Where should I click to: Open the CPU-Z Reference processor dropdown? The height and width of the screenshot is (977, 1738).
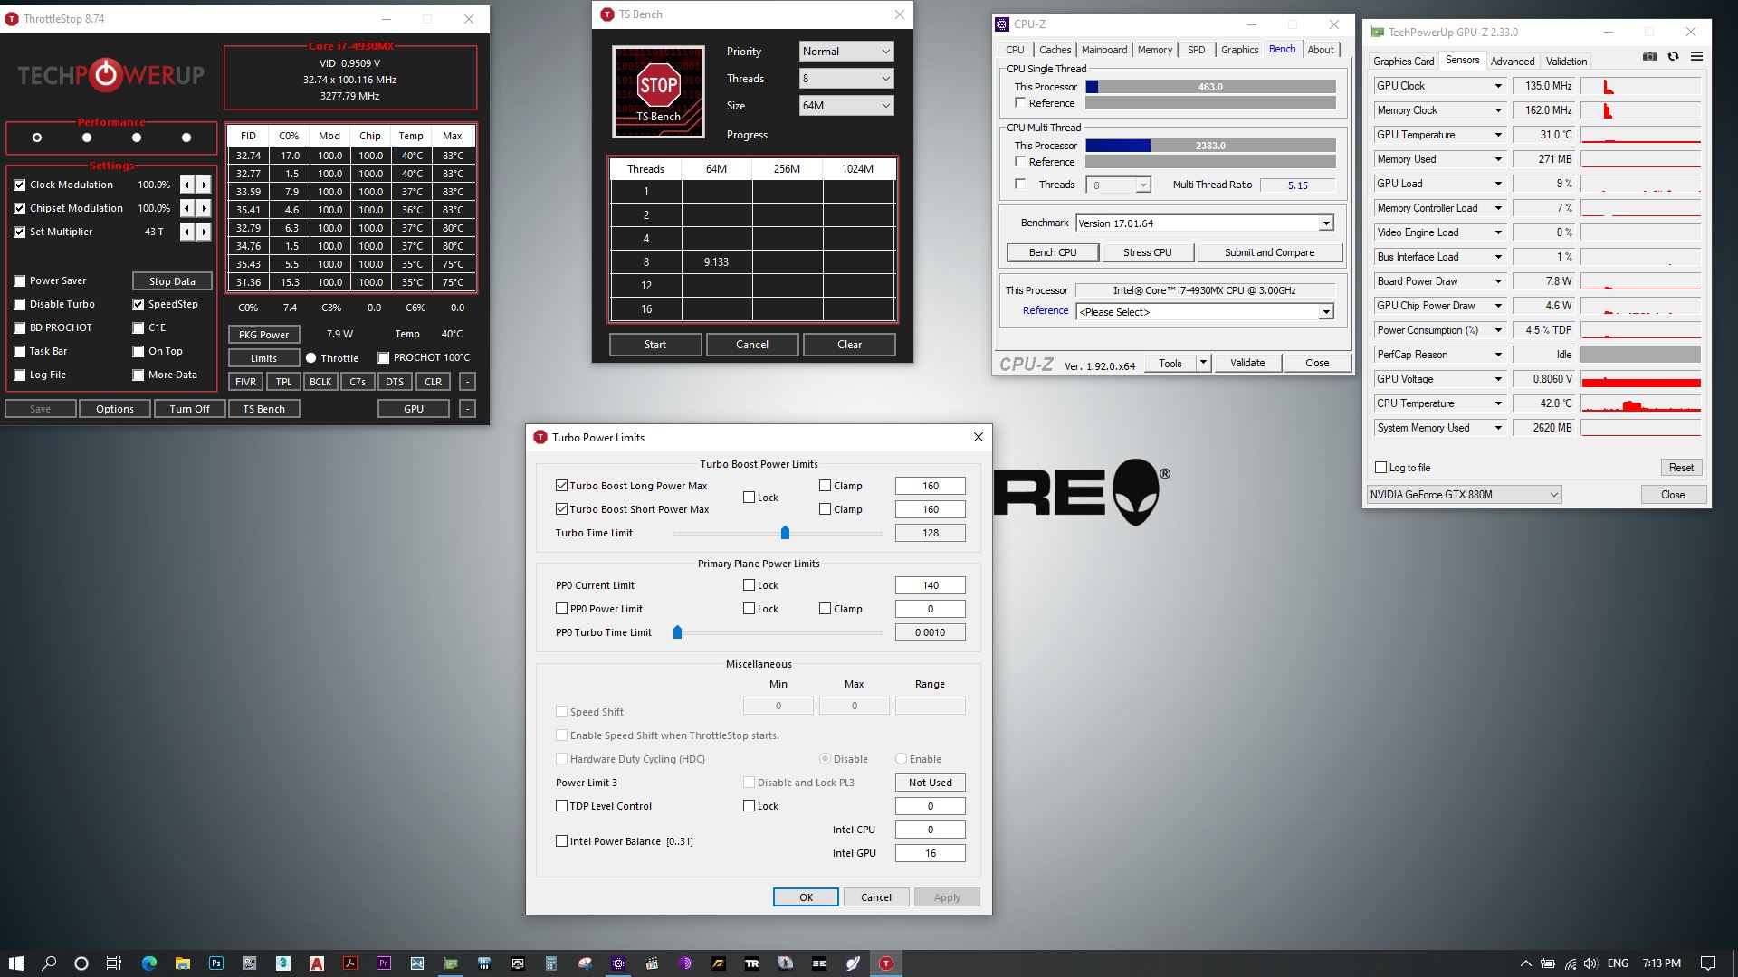click(x=1326, y=312)
